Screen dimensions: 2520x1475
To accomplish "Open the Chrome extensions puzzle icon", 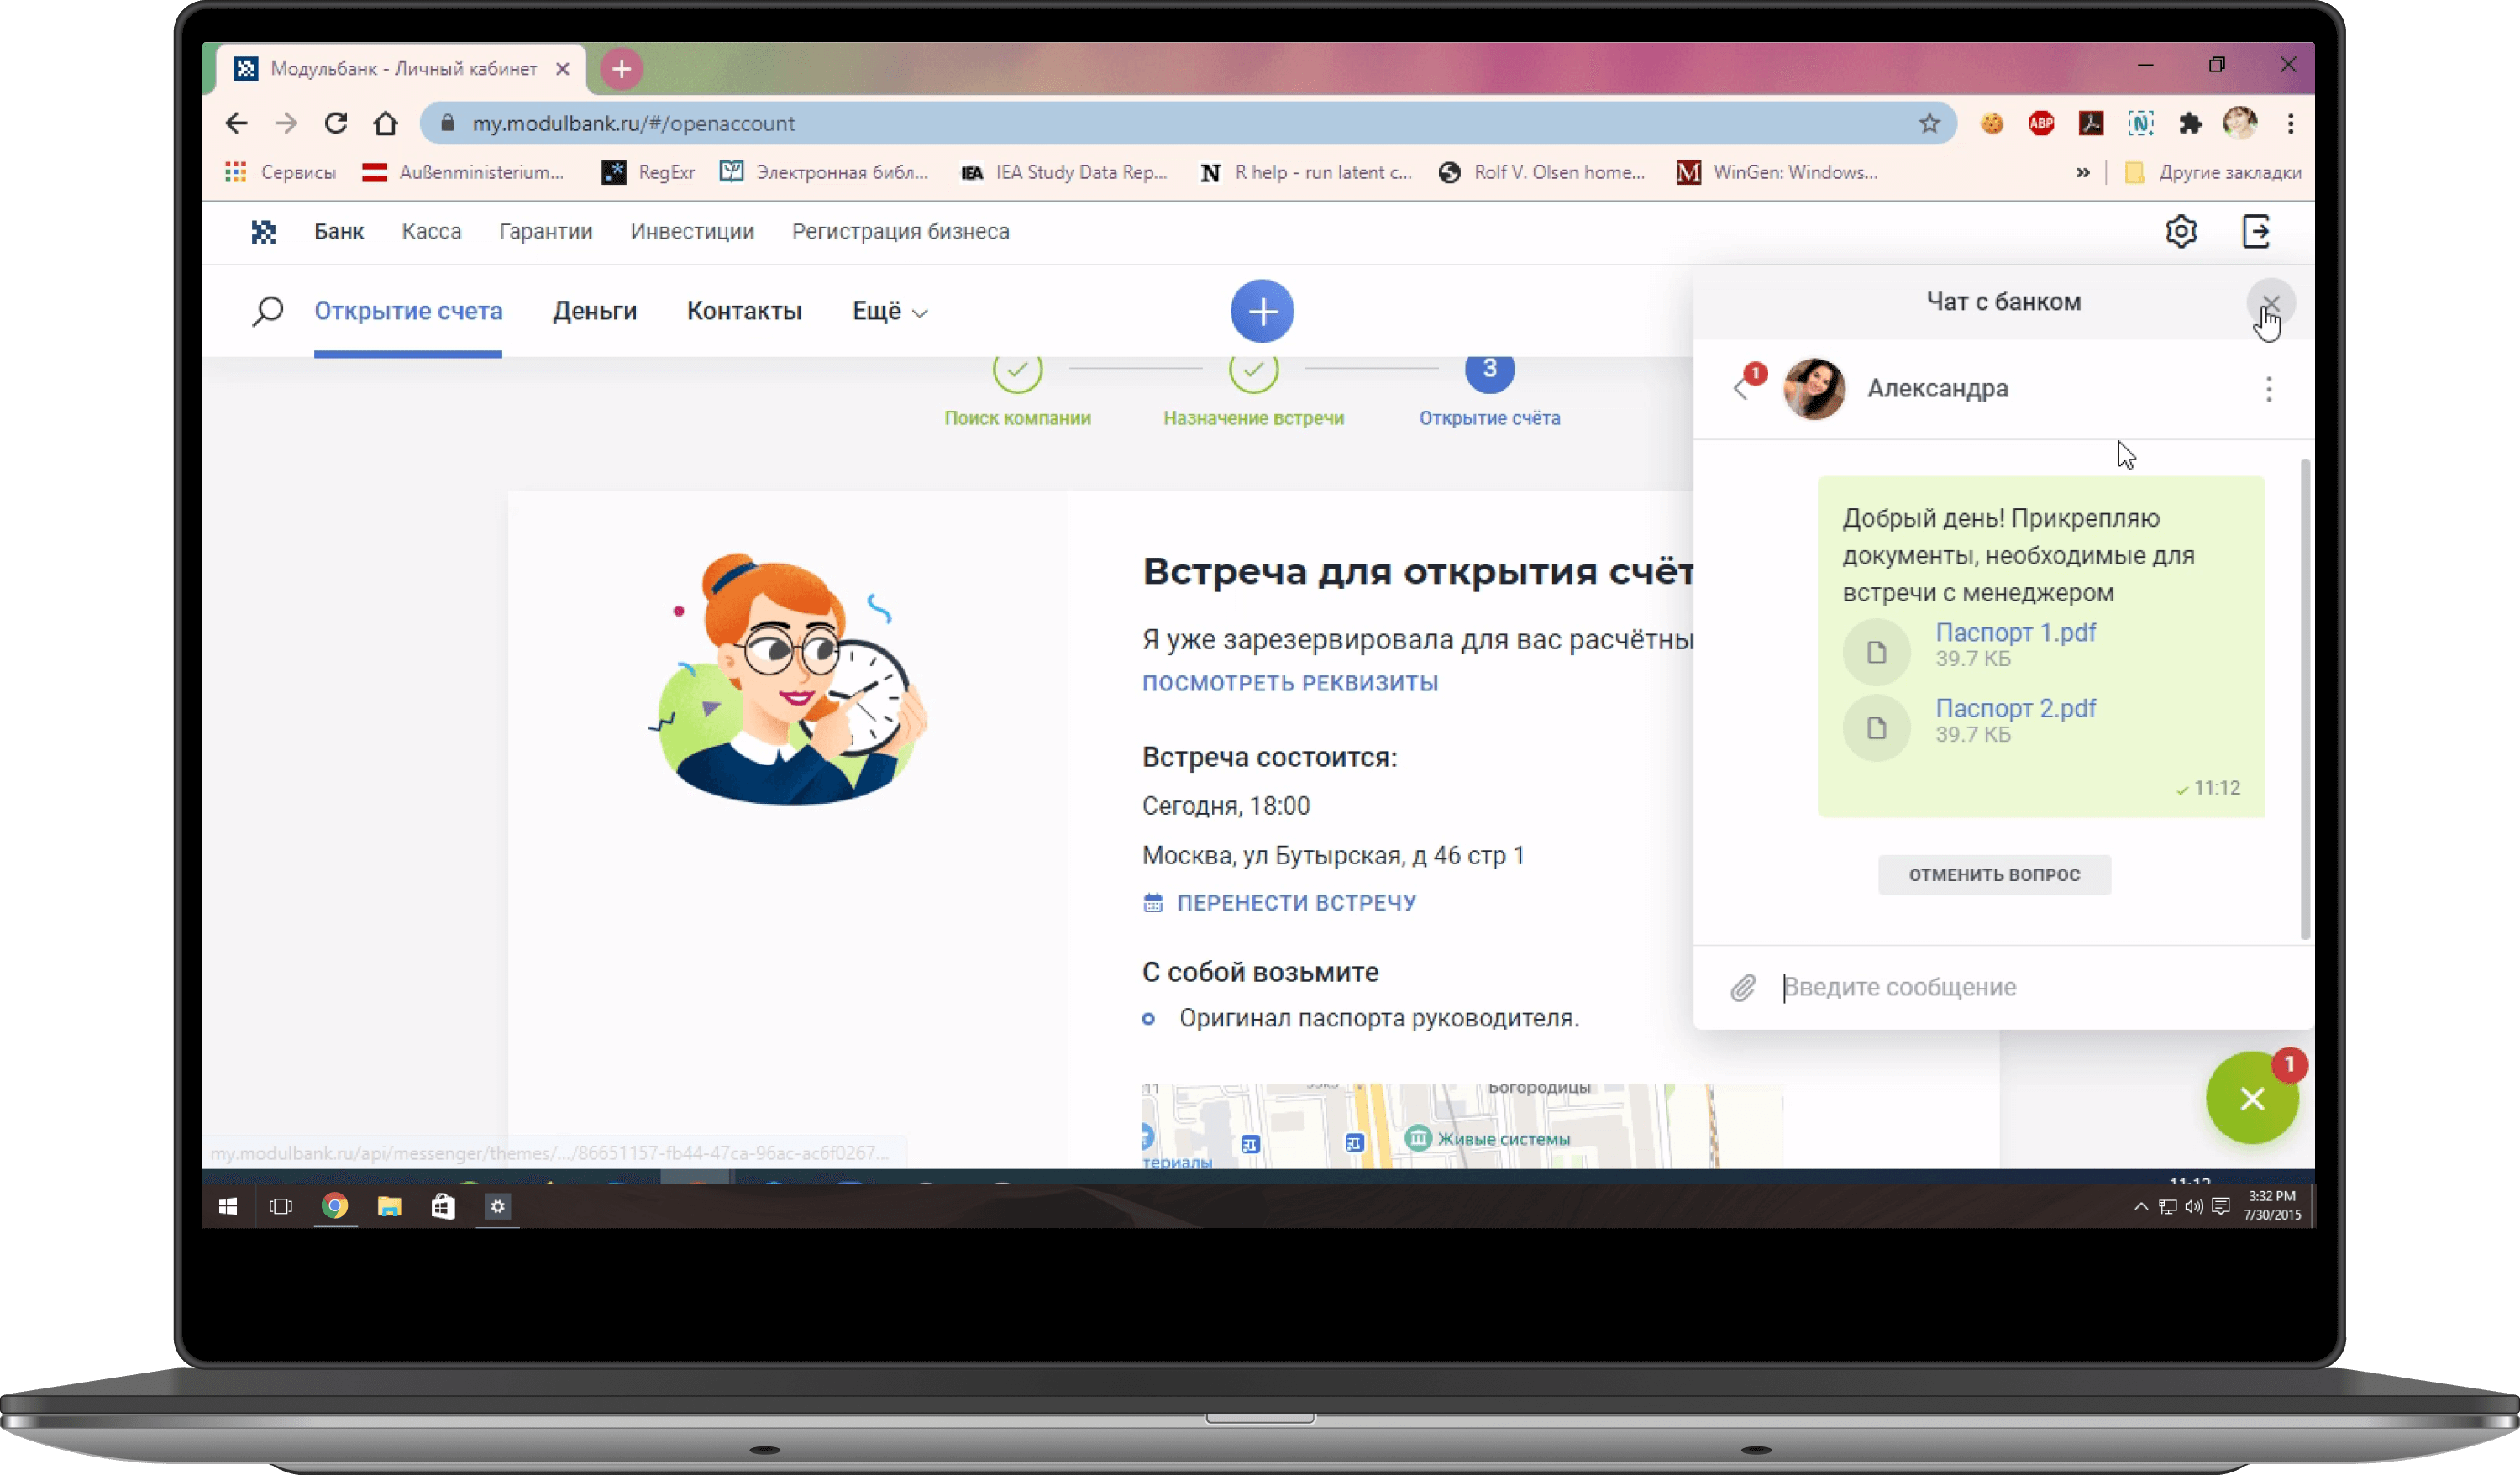I will [x=2190, y=123].
